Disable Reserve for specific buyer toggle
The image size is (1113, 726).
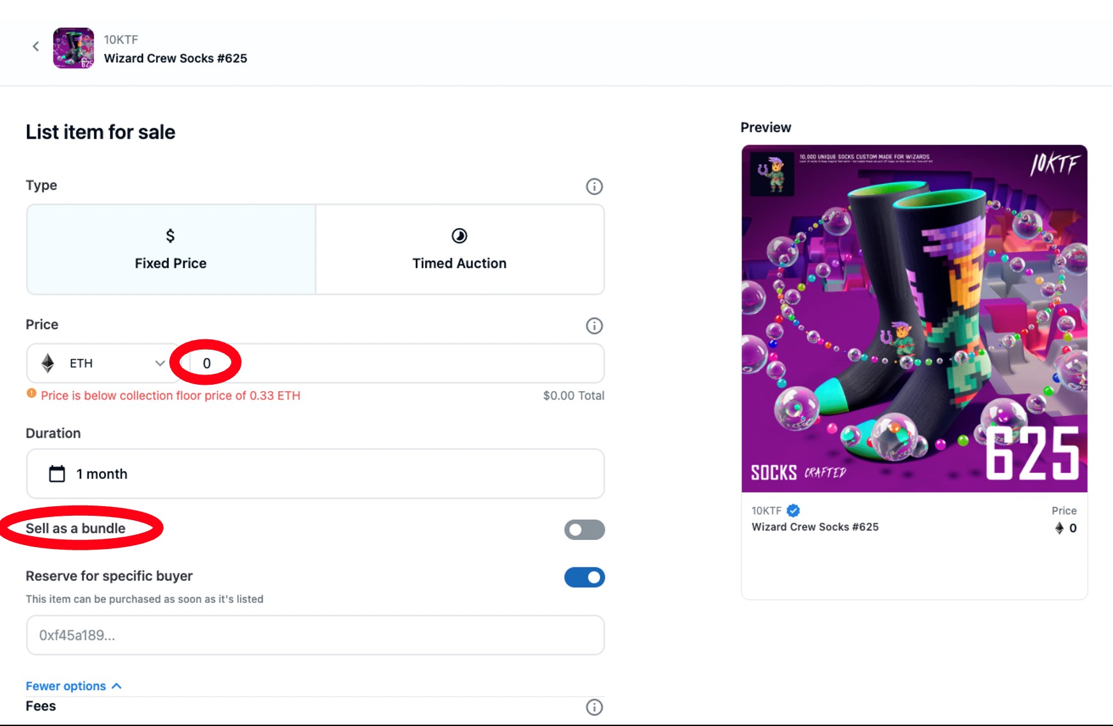[x=584, y=577]
